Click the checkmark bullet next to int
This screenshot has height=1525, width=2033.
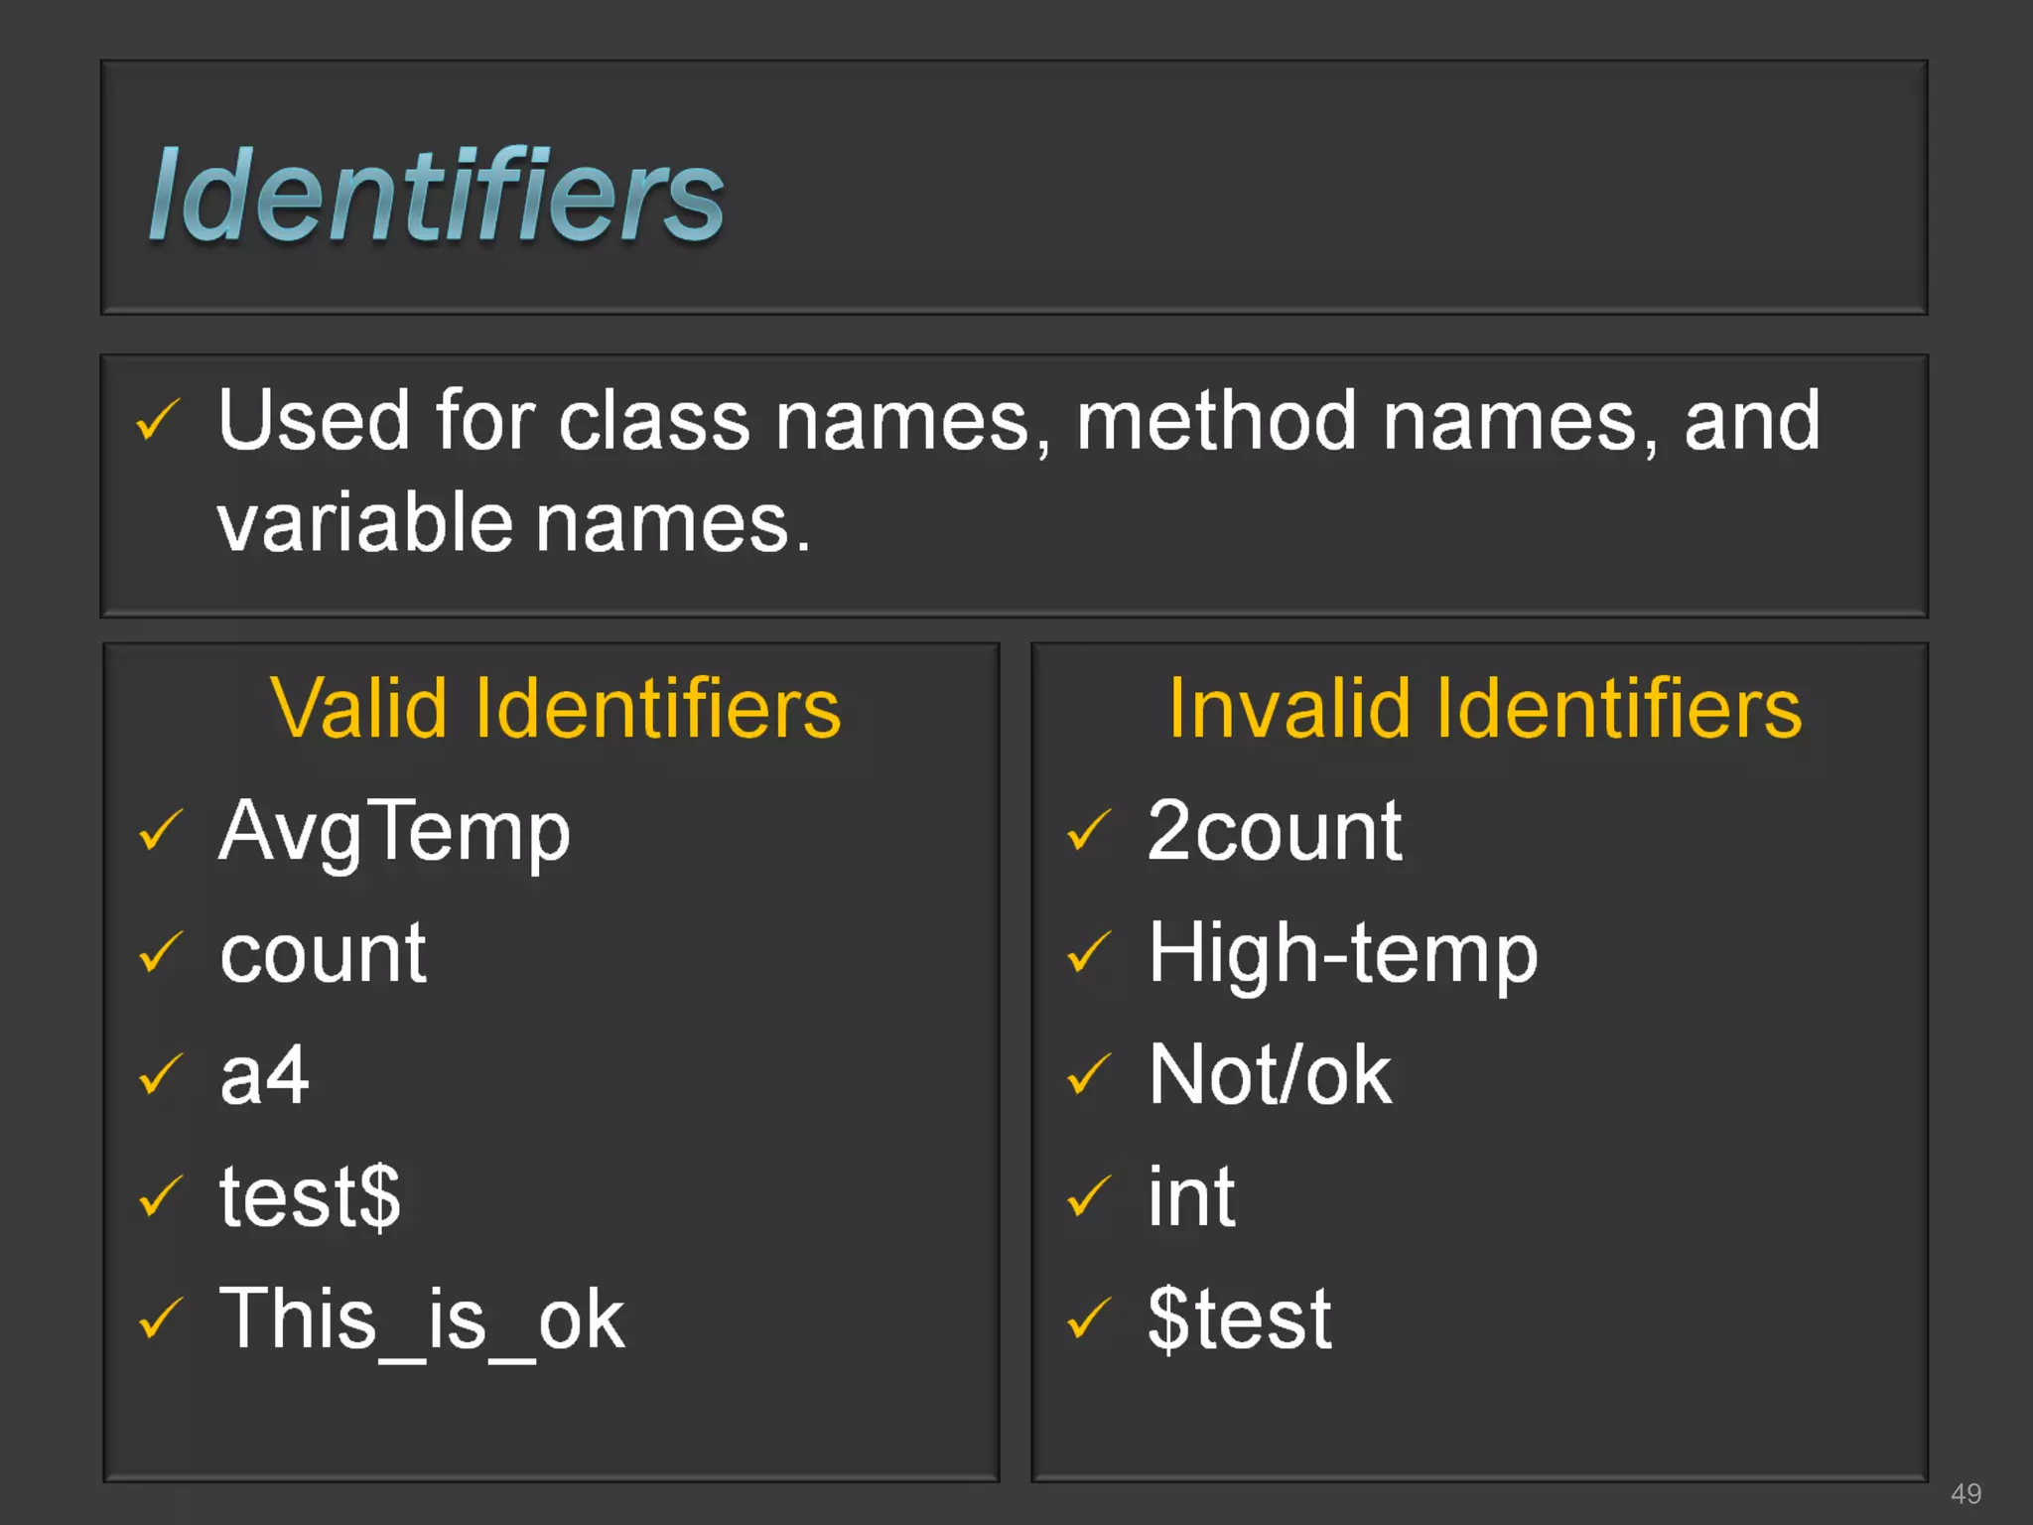1088,1197
